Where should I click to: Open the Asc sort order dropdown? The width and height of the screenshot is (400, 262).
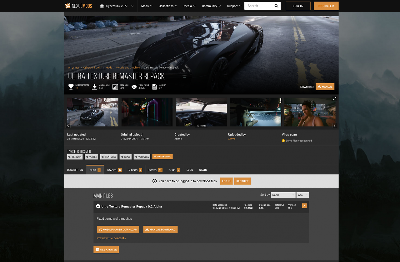[303, 195]
